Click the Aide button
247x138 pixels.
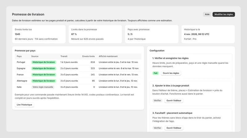207,14
